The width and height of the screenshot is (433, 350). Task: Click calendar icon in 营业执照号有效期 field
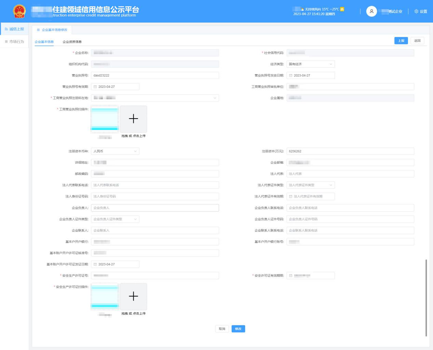(x=95, y=87)
